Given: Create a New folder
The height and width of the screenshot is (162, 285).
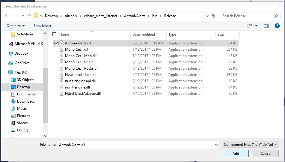Looking at the screenshot, I should pos(43,26).
